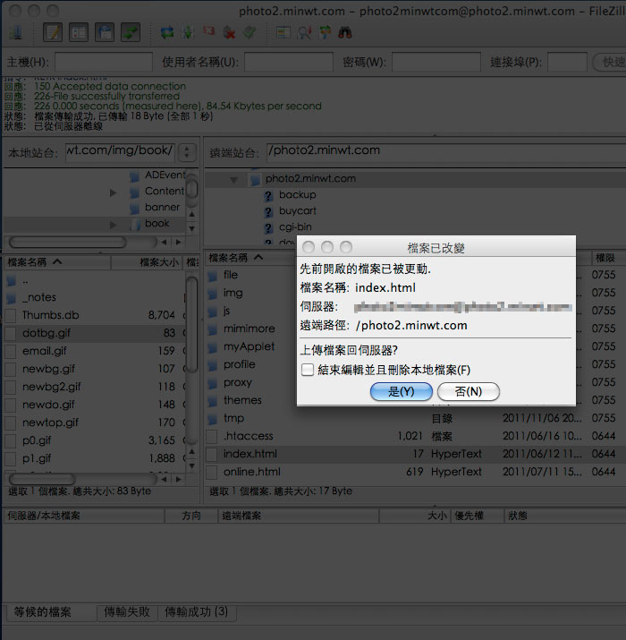This screenshot has height=640, width=626.
Task: Click the cancel current operation icon
Action: click(209, 32)
